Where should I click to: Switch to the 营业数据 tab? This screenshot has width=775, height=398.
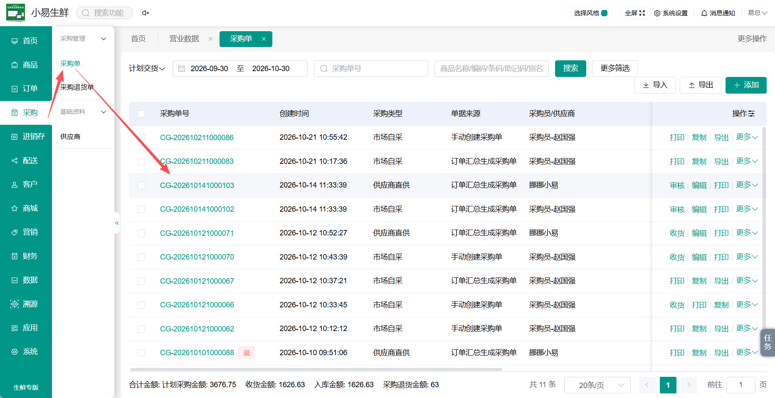click(x=184, y=39)
